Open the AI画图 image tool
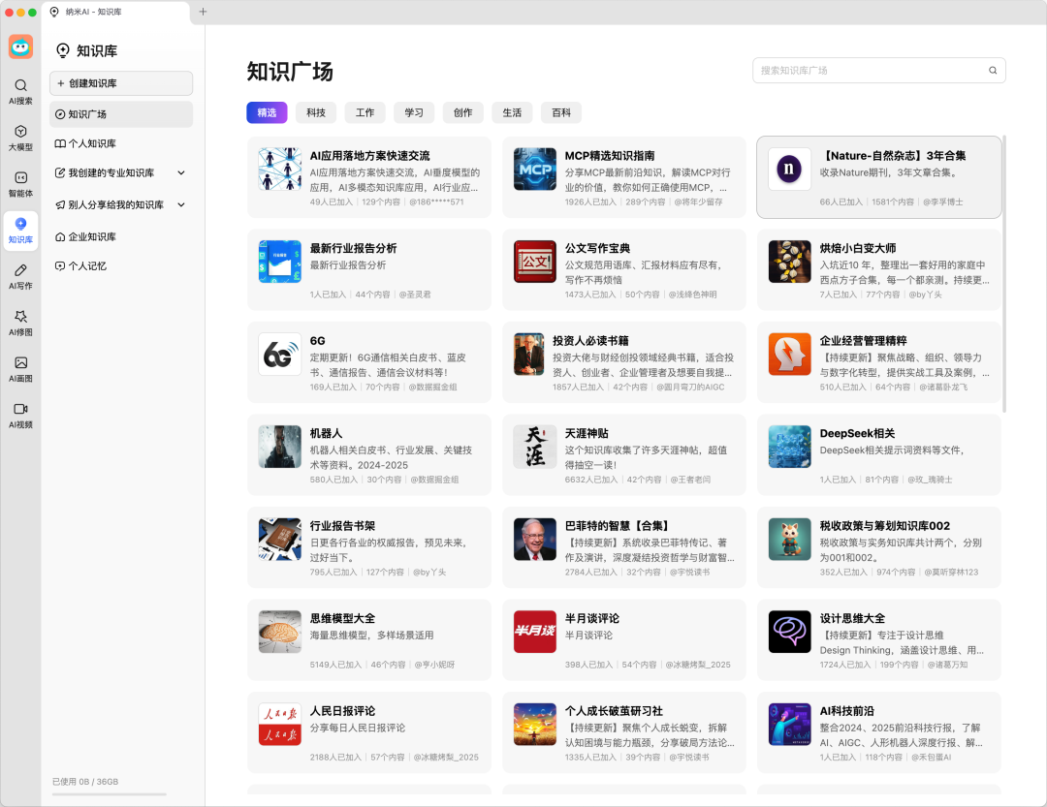Image resolution: width=1047 pixels, height=807 pixels. tap(20, 369)
